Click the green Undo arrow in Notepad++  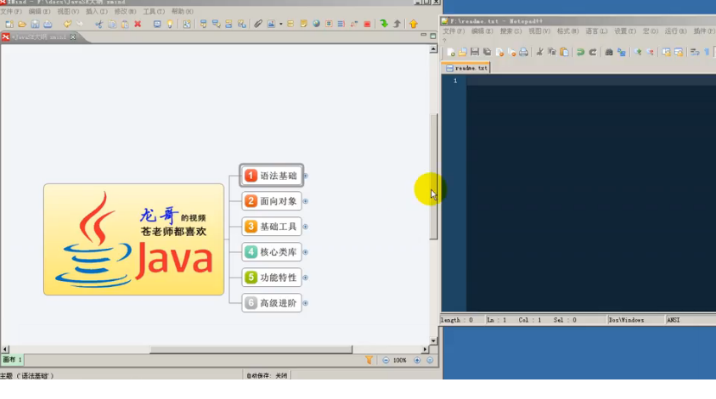[580, 52]
